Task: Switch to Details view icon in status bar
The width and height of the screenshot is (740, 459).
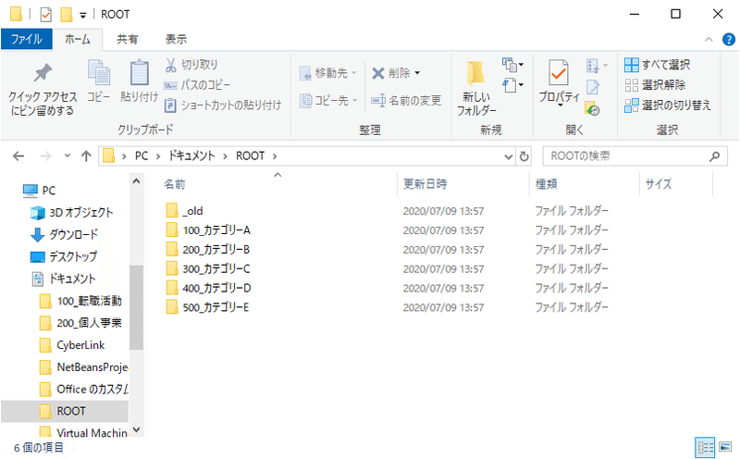Action: [x=705, y=447]
